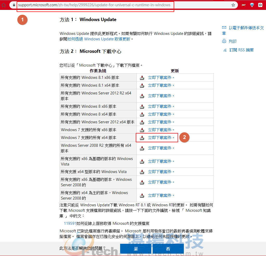Open the Adblock Plus (ABP) extension icon
The image size is (266, 256).
243,5
